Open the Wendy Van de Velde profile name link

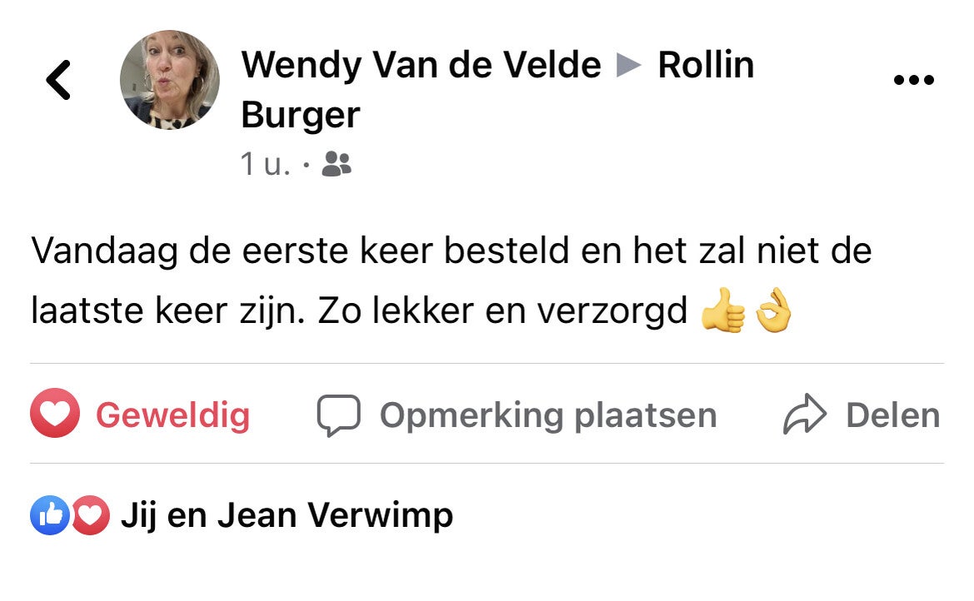click(421, 65)
